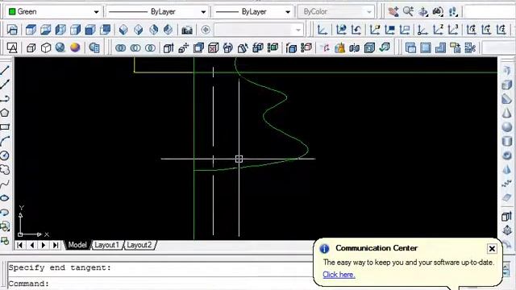Click the Intersect solids icon
Viewport: 516px width, 290px height.
pos(150,48)
